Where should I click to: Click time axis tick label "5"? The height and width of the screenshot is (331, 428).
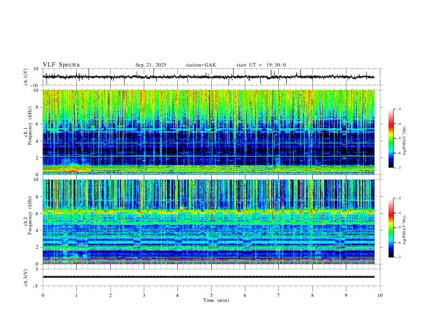coord(211,295)
